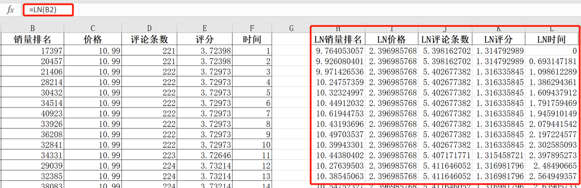Image resolution: width=581 pixels, height=188 pixels.
Task: Select sales rank cell 30432
Action: coord(32,93)
